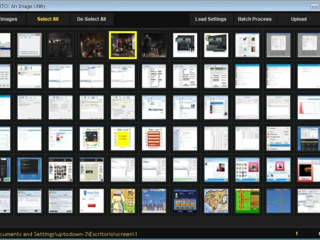Image resolution: width=320 pixels, height=240 pixels.
Task: Click the Select All button
Action: [x=48, y=19]
